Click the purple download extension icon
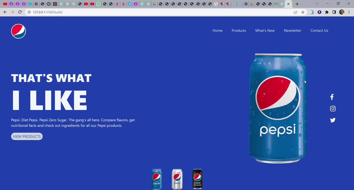The image size is (354, 190). 319,12
